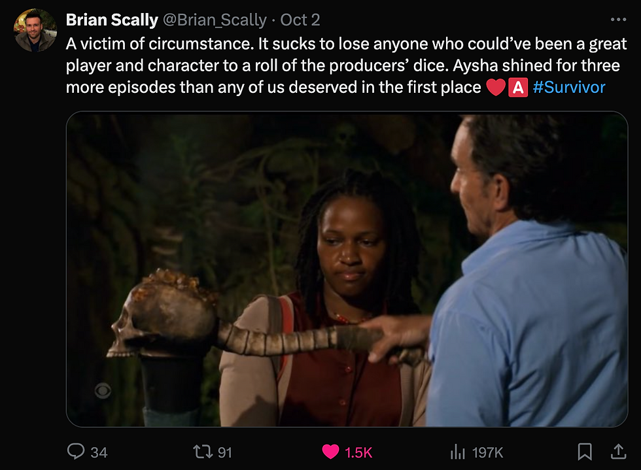Open the #Survivor hashtag link
This screenshot has height=470, width=641.
tap(569, 88)
